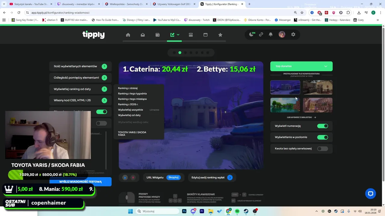Screen dimensions: 385x216
Task: Open the Tipply home dashboard icon
Action: point(128,35)
